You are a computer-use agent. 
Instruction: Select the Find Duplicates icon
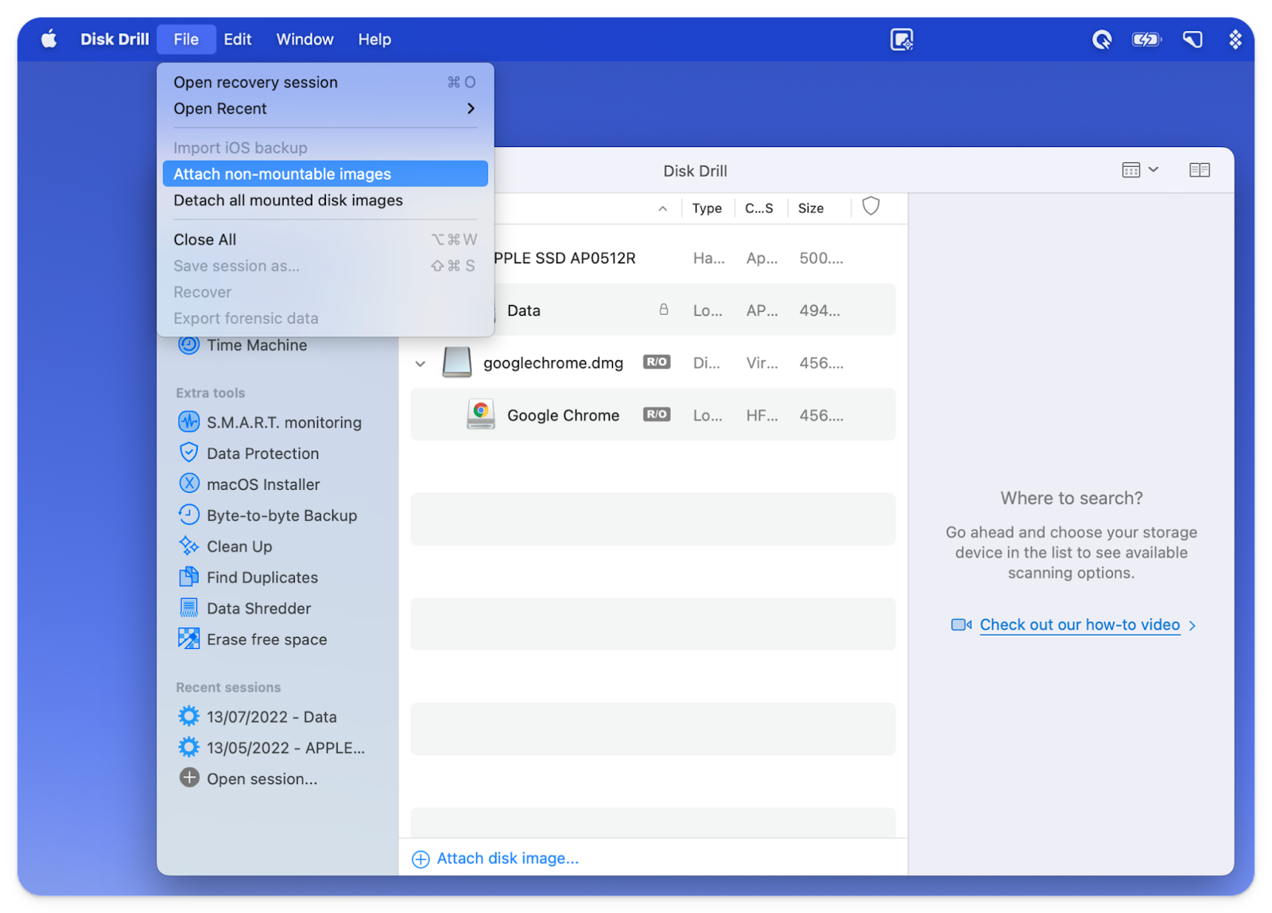pos(188,577)
